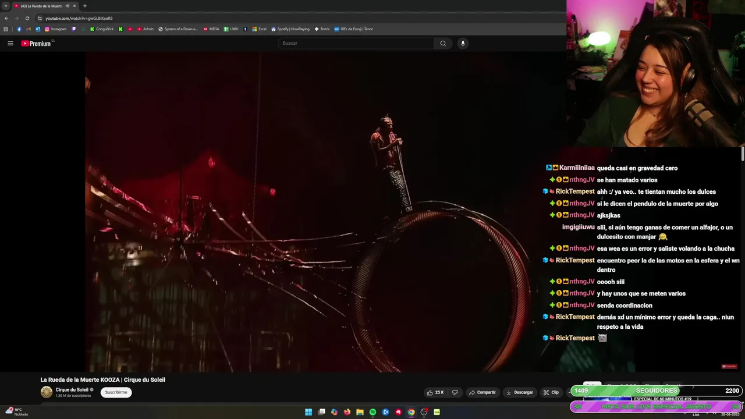
Task: Open the Compartir share dialog
Action: [483, 392]
